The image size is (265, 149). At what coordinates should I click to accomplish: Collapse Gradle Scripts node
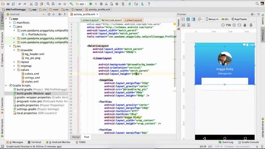tap(6, 86)
